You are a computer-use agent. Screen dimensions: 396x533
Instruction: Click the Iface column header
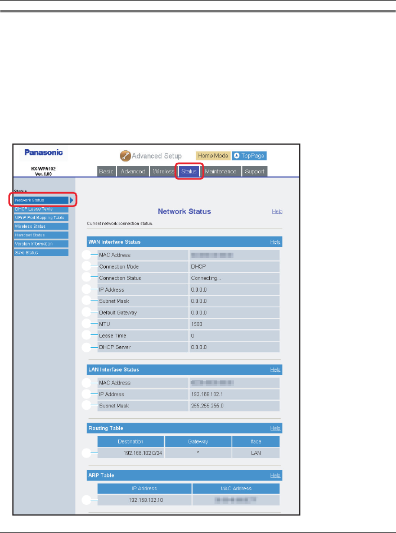click(x=256, y=442)
